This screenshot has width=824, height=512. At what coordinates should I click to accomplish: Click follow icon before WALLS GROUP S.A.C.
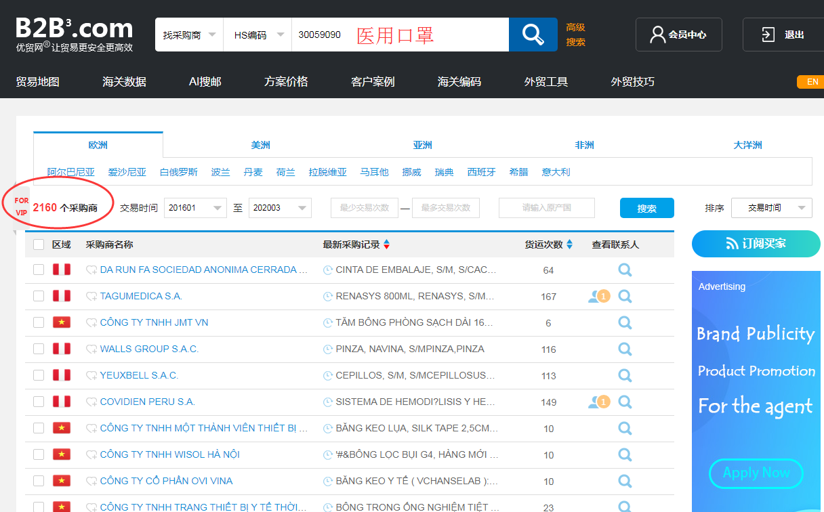(91, 349)
